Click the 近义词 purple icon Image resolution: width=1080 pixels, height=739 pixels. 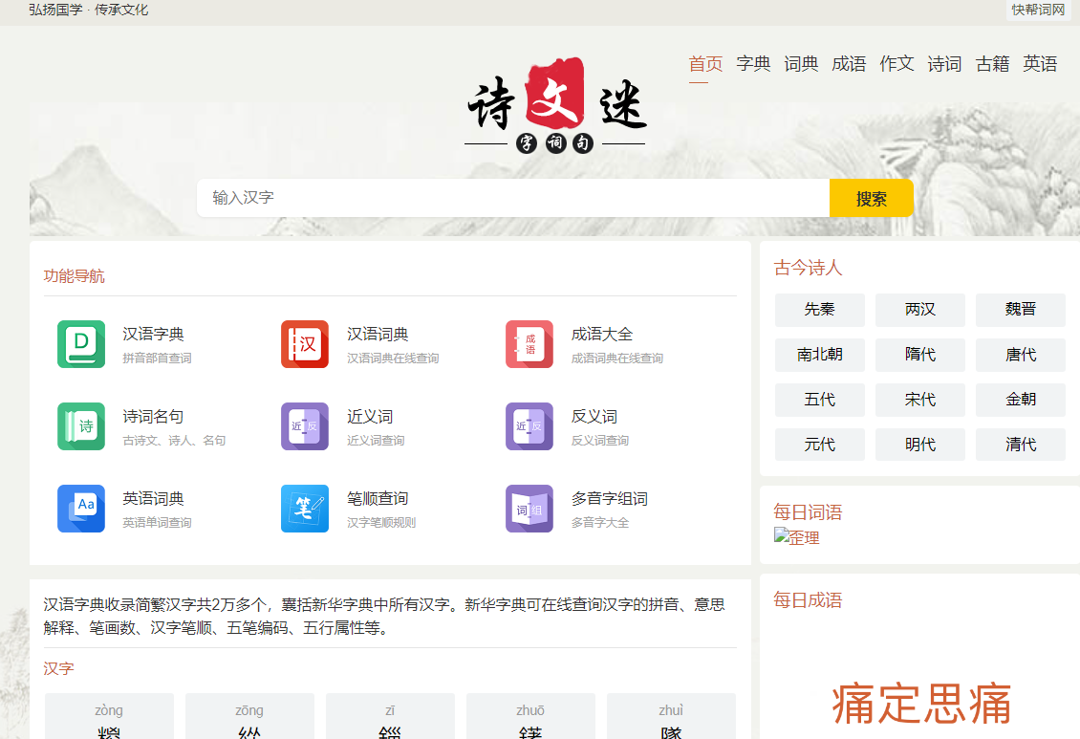tap(305, 426)
